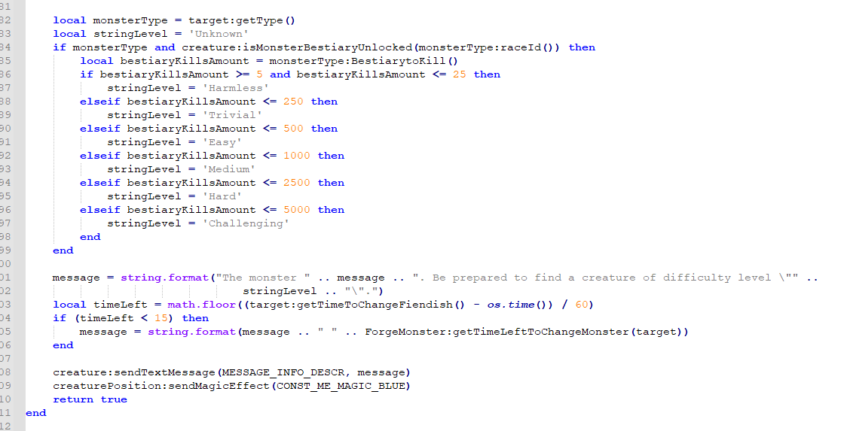Select the 'Harmless' string
Viewport: 850px width, 431px height.
236,88
